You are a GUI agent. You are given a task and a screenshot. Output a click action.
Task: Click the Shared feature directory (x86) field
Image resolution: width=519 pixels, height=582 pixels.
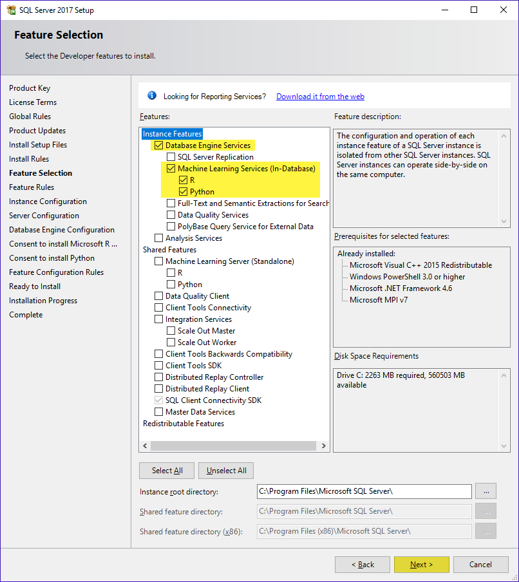(364, 531)
